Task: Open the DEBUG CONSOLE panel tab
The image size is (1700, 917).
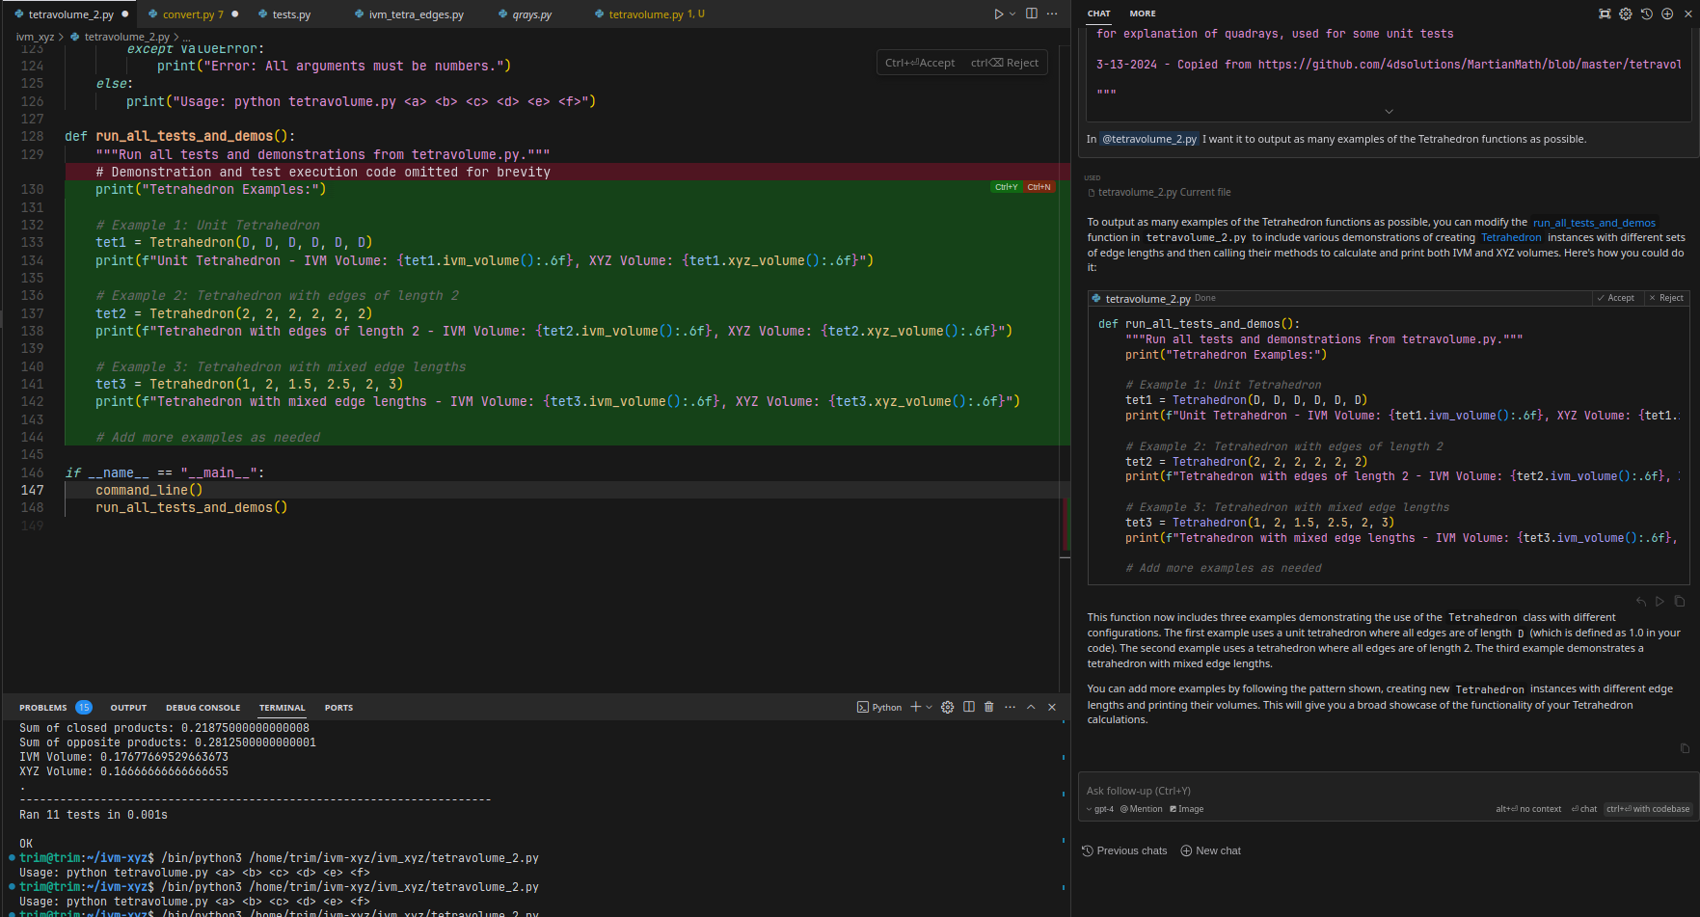Action: pos(202,708)
